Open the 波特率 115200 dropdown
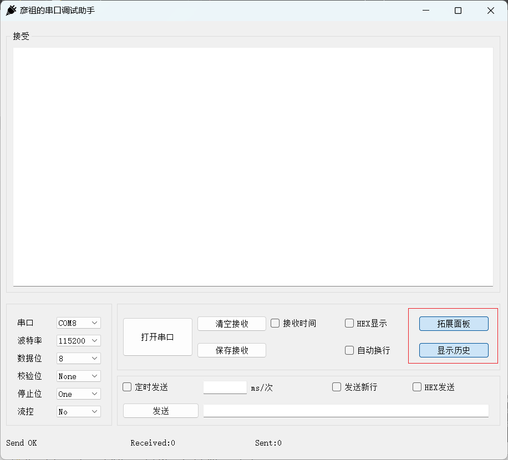 78,340
